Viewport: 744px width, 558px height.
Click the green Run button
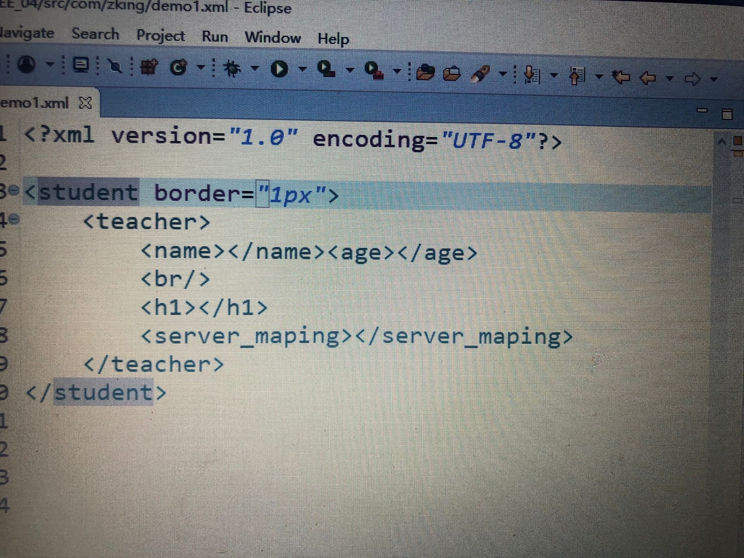(x=279, y=69)
